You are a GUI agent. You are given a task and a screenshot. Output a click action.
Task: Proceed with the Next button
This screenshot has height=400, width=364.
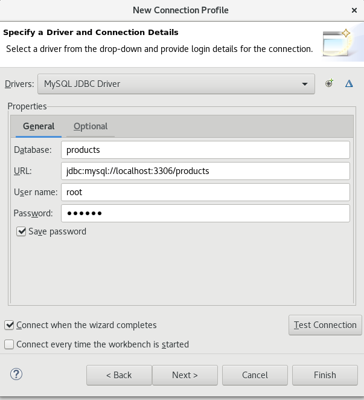tap(185, 375)
